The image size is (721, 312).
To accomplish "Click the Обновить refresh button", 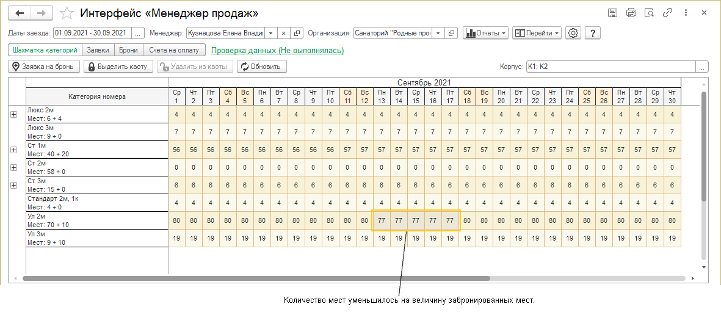I will (x=262, y=67).
